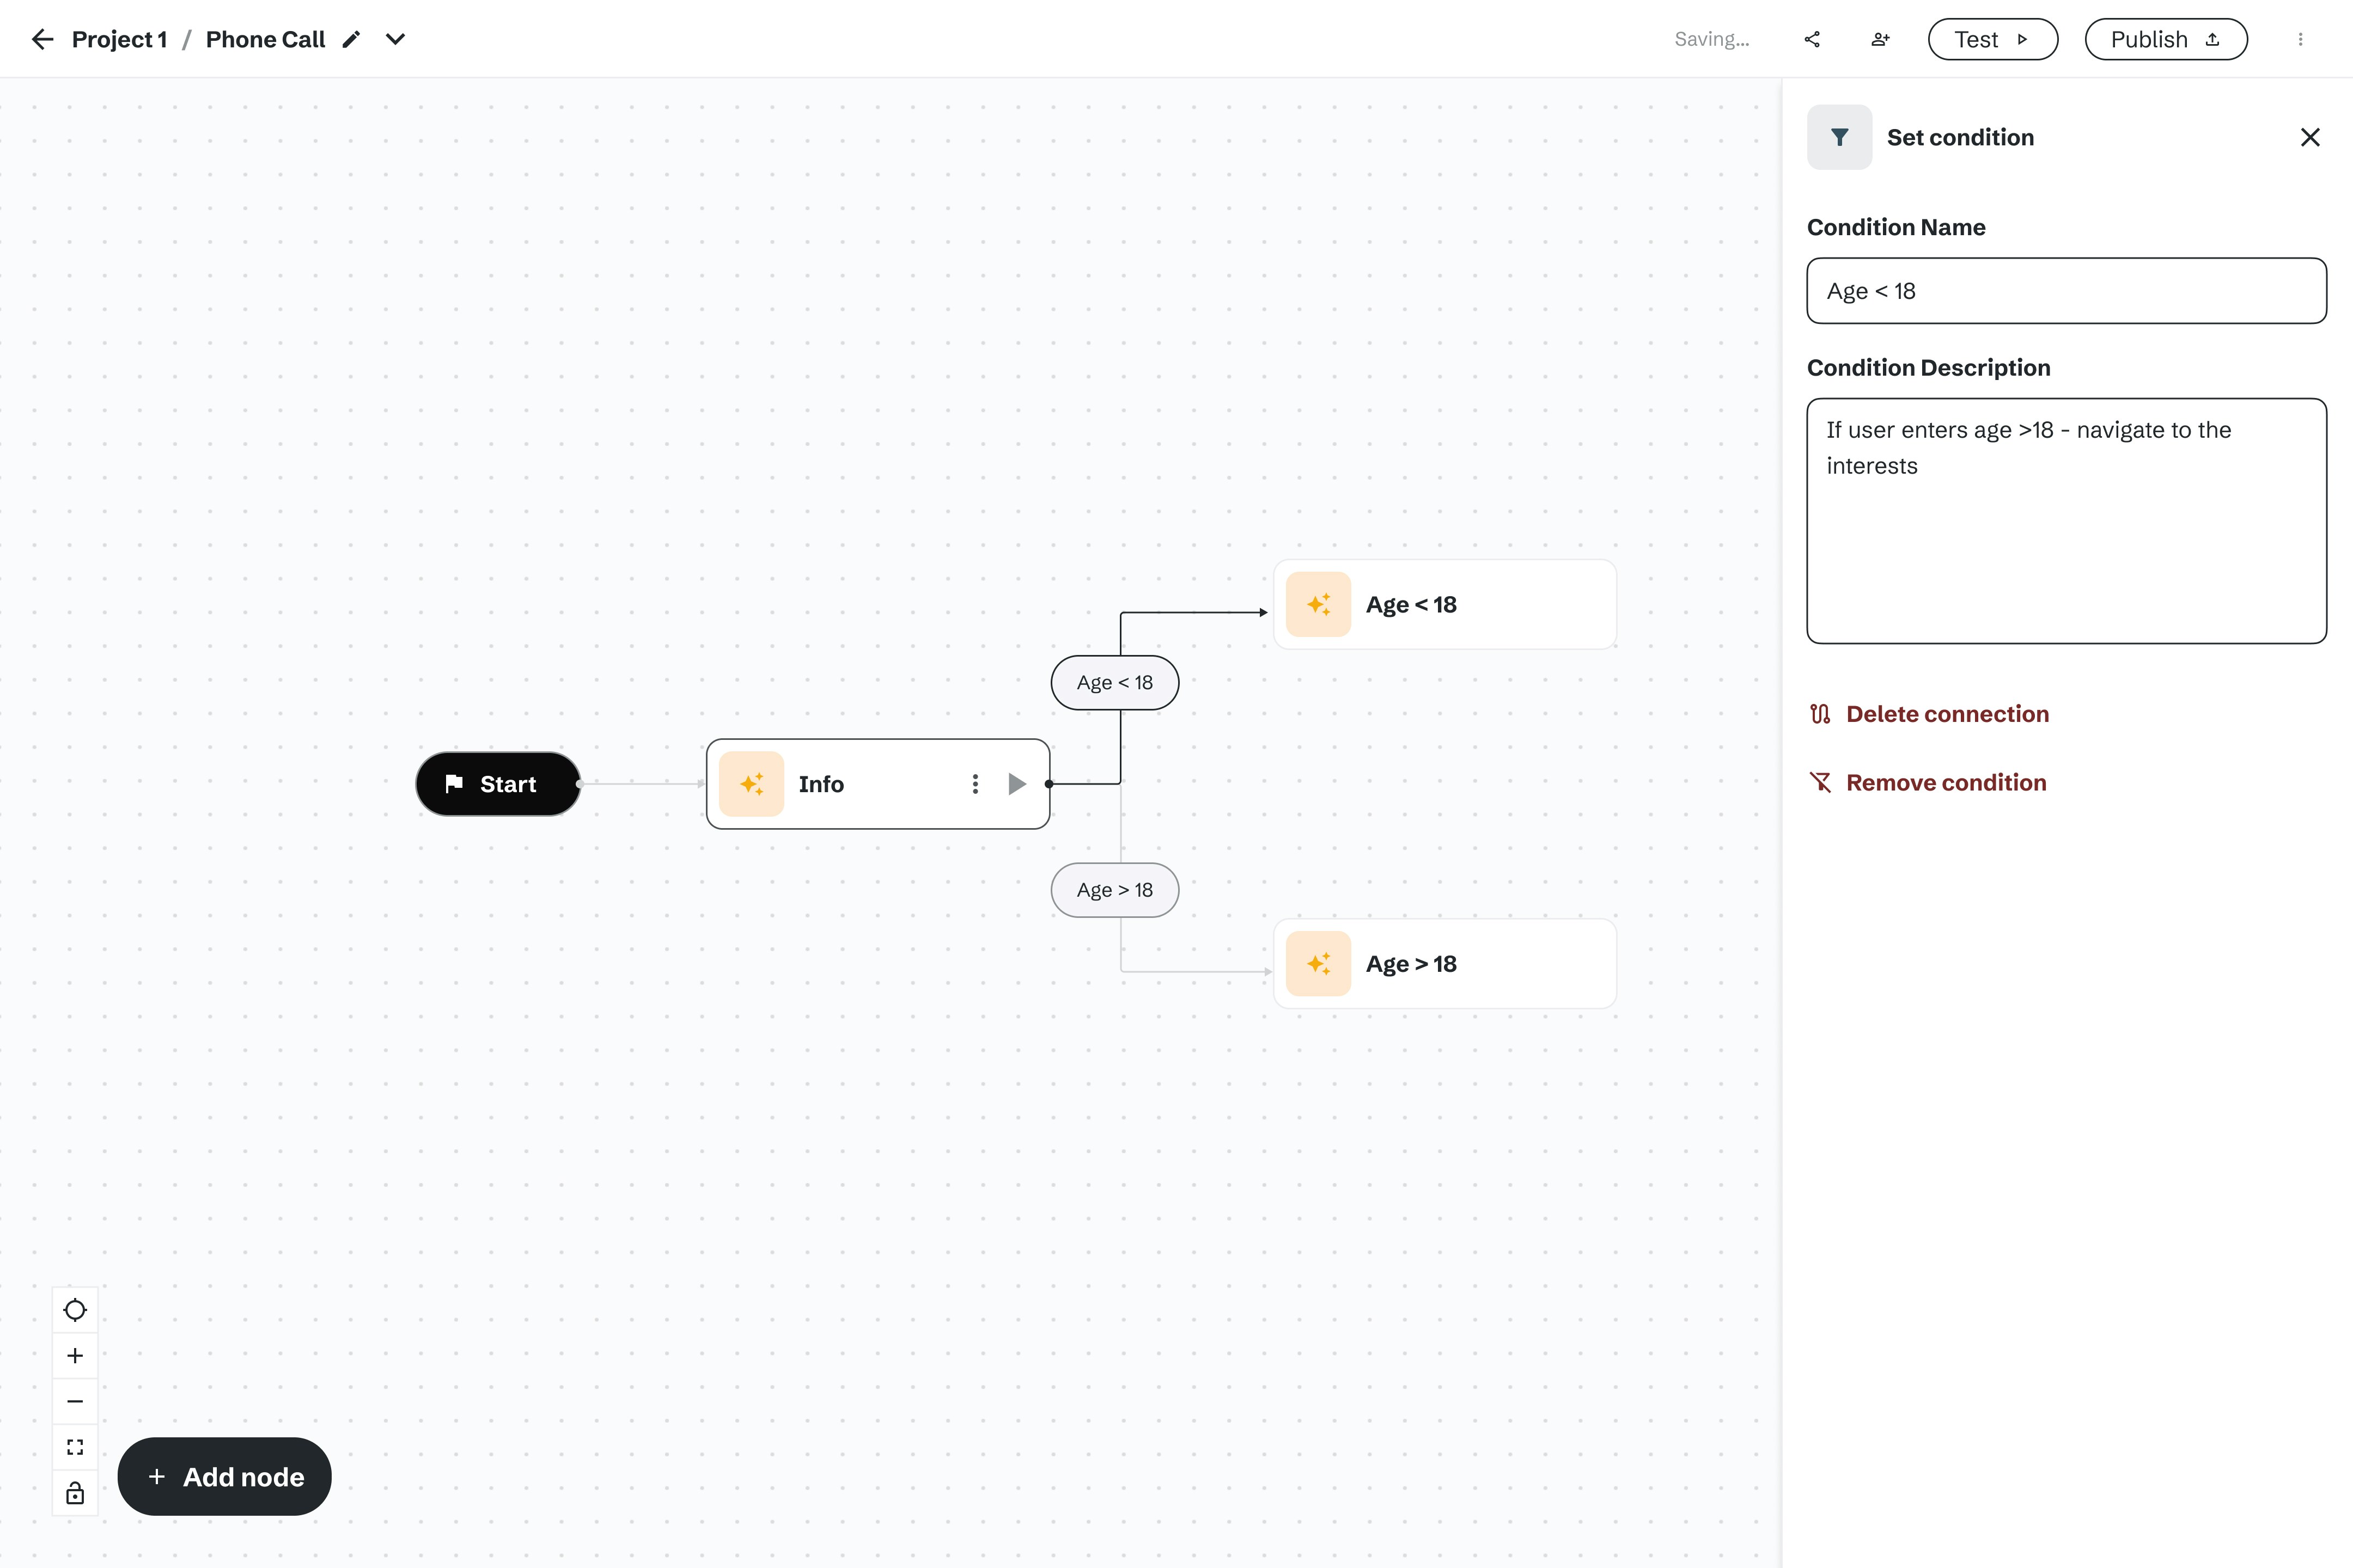Image resolution: width=2353 pixels, height=1568 pixels.
Task: Click the center view target icon
Action: click(x=75, y=1310)
